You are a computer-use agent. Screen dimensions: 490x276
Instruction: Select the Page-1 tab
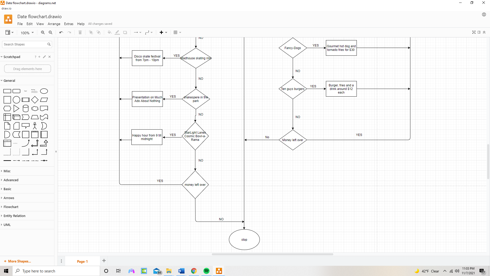click(x=82, y=261)
